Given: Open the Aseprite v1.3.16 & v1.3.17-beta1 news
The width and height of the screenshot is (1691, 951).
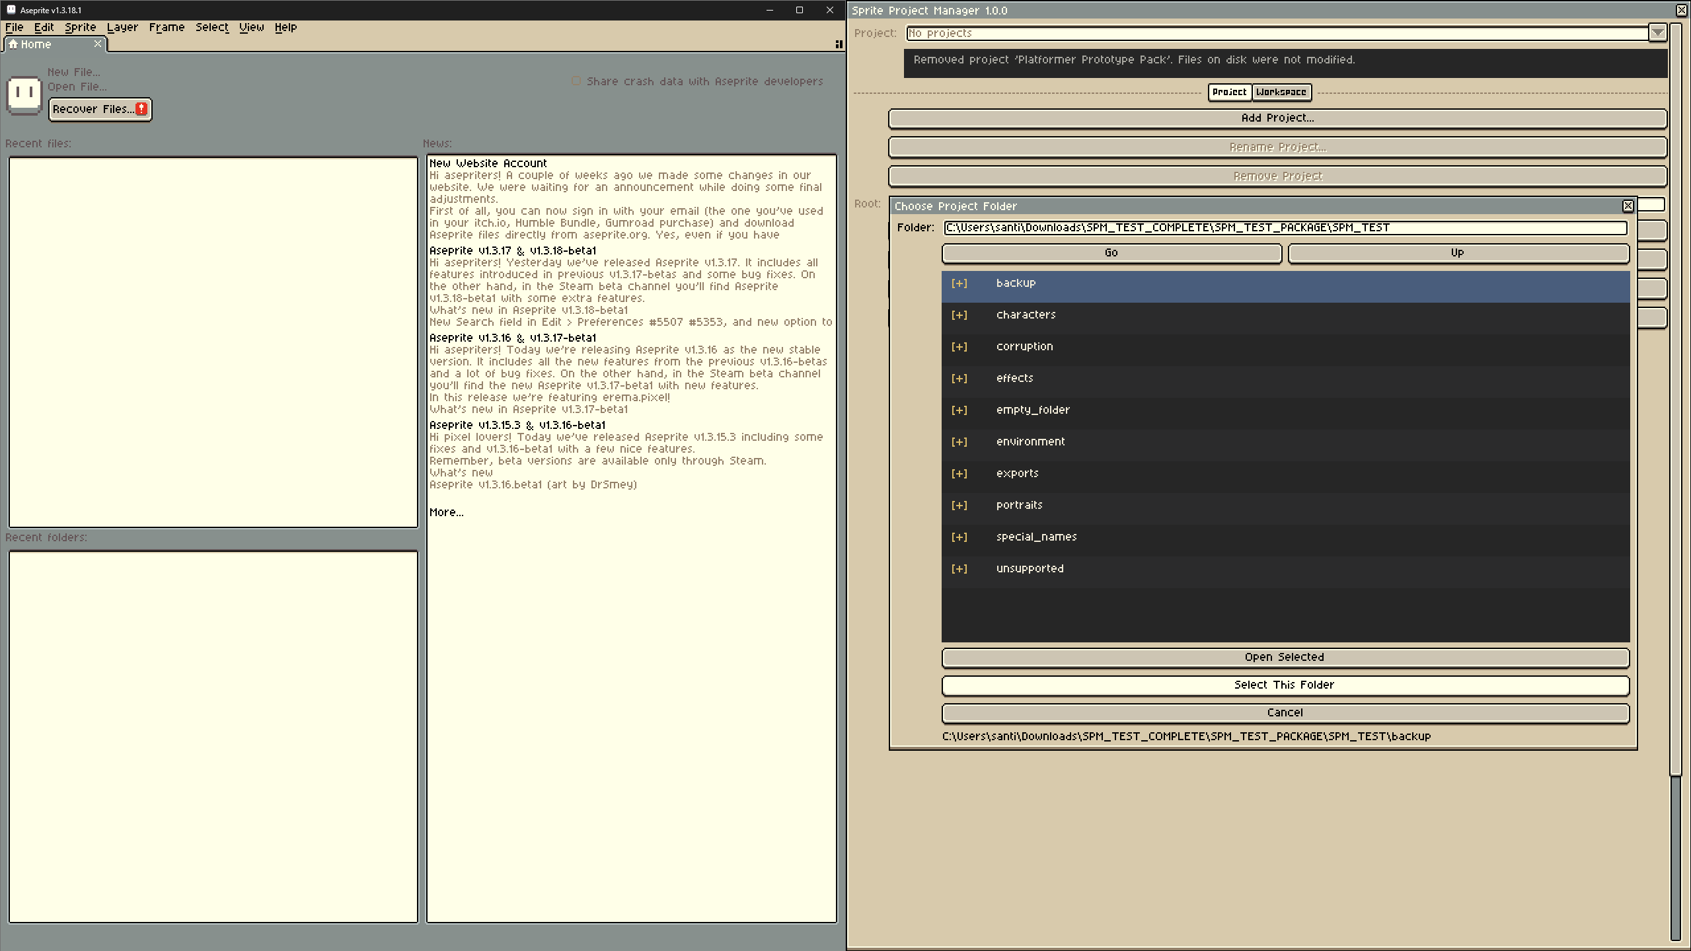Looking at the screenshot, I should (513, 338).
